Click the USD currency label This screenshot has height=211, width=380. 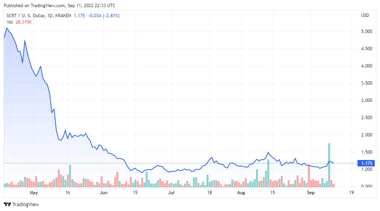point(365,15)
